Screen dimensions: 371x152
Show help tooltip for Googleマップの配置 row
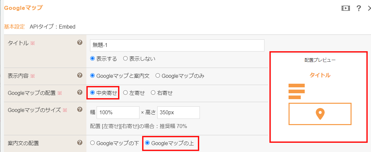pyautogui.click(x=80, y=92)
